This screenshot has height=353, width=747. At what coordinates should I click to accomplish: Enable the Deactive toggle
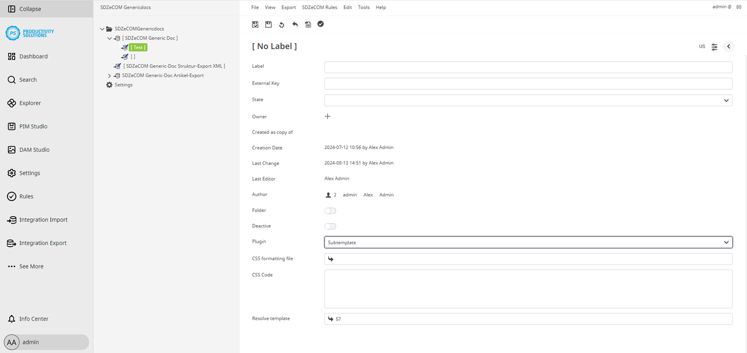tap(330, 226)
